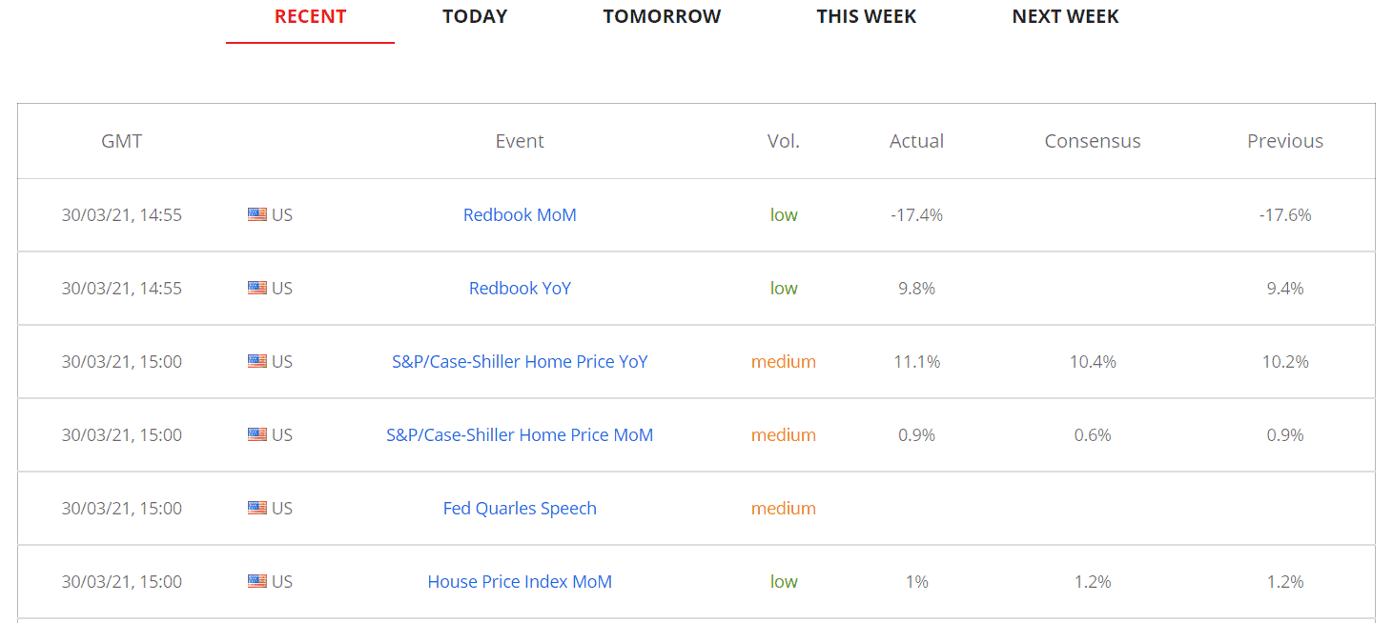Viewport: 1393px width, 623px height.
Task: Click US flag in Case-Shiller YoY row
Action: [x=257, y=362]
